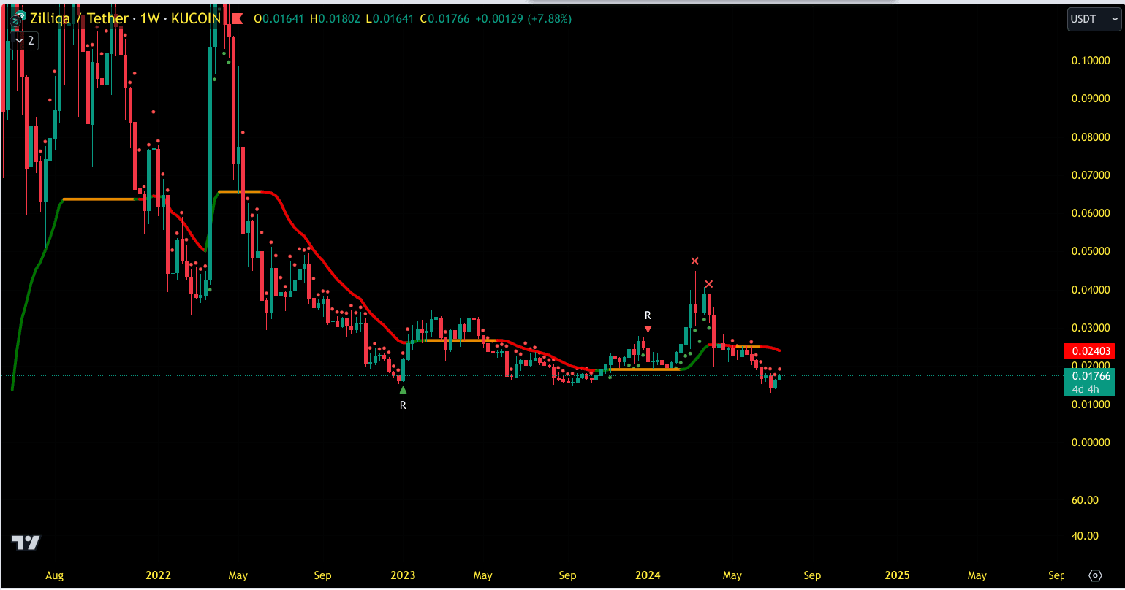Click the 40.00 lower pane axis label

1085,536
